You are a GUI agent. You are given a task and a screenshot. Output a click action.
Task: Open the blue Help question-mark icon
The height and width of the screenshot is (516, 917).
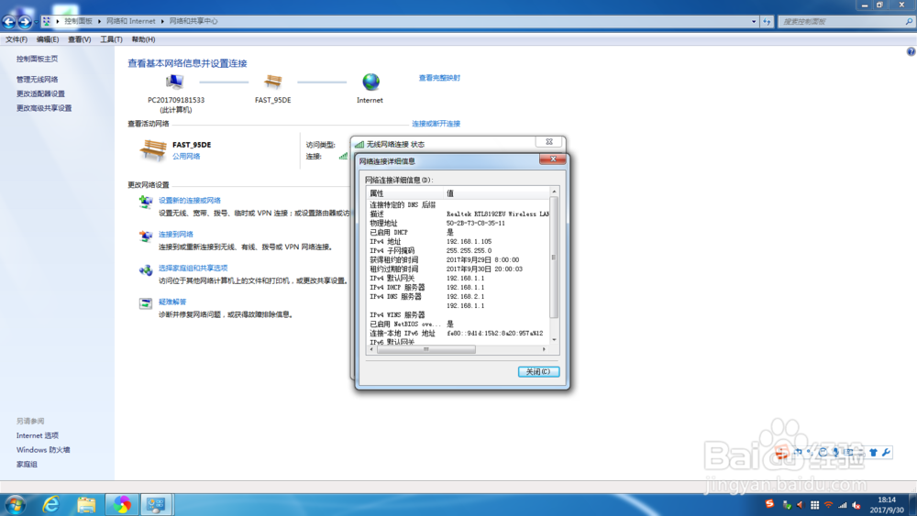(911, 51)
